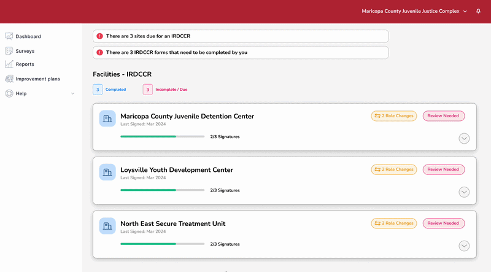Click the Dashboard sidebar icon
491x272 pixels.
9,36
